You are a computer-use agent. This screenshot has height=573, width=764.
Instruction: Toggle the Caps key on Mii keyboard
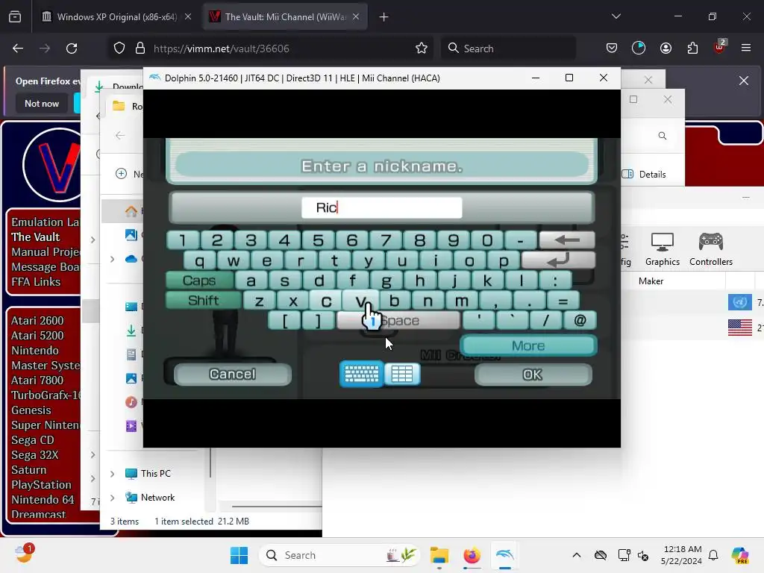tap(199, 281)
